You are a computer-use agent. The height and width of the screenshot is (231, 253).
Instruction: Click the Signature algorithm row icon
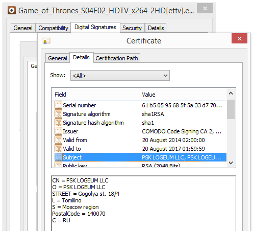pyautogui.click(x=58, y=113)
